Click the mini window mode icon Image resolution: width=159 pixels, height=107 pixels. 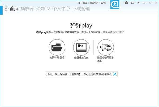point(133,3)
